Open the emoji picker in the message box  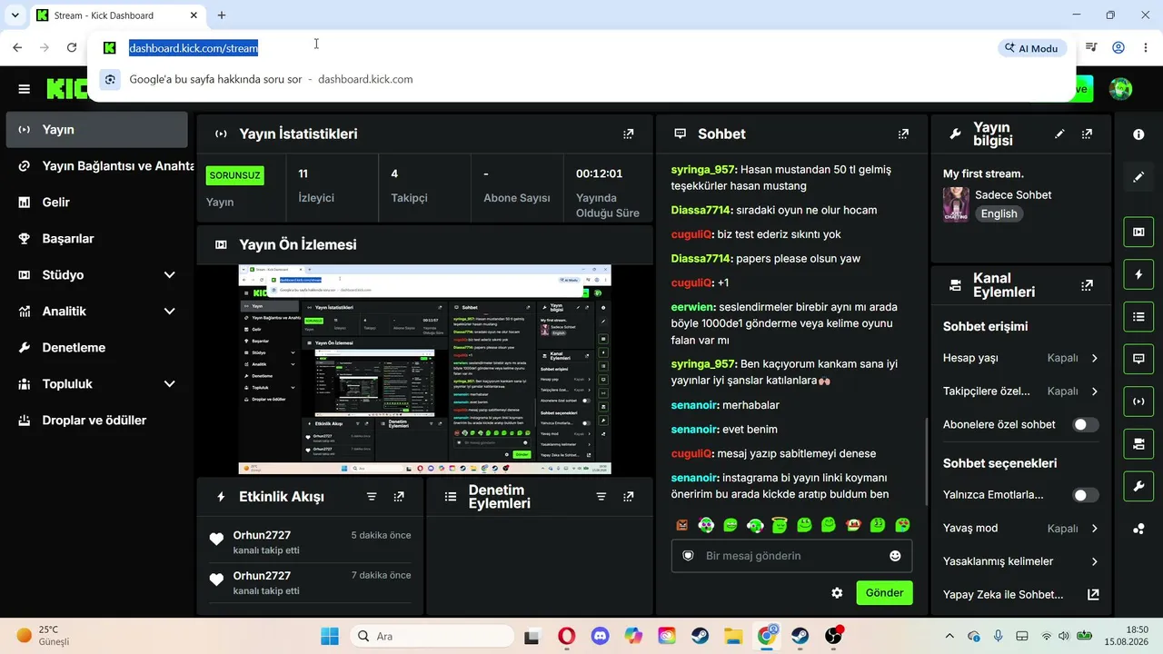(895, 556)
